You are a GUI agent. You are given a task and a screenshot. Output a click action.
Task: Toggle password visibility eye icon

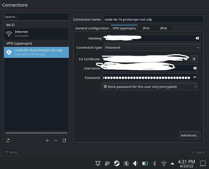pyautogui.click(x=194, y=78)
